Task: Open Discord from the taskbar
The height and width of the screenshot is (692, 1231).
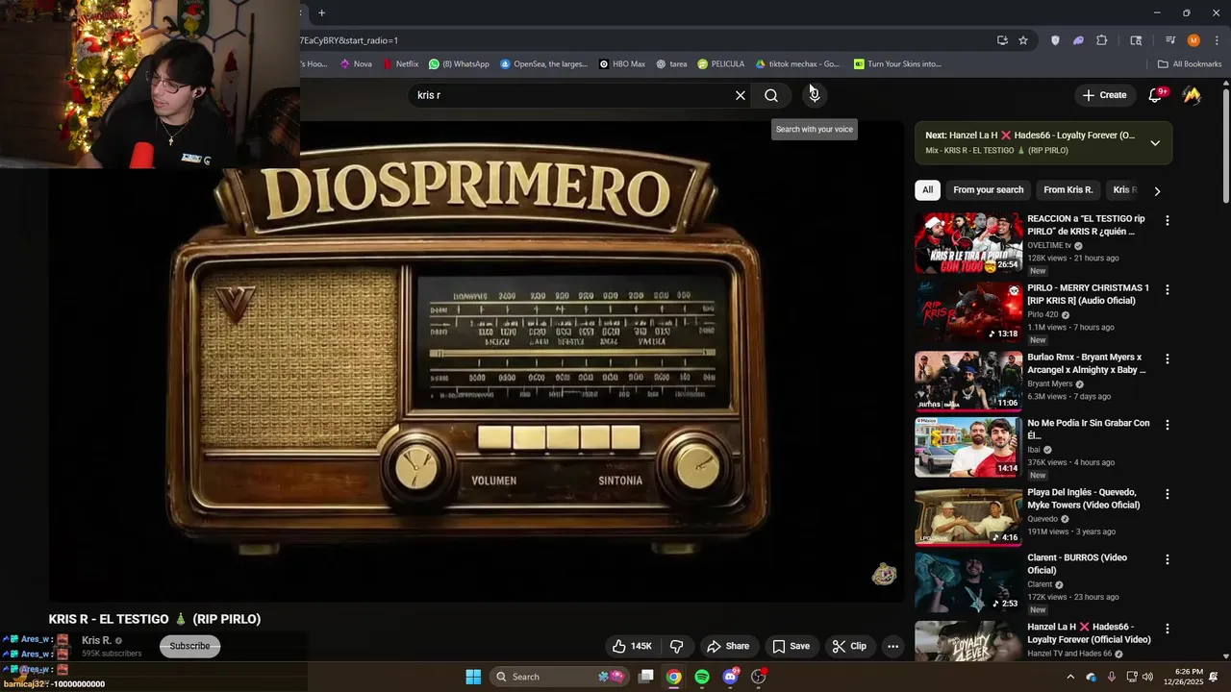Action: click(x=731, y=677)
